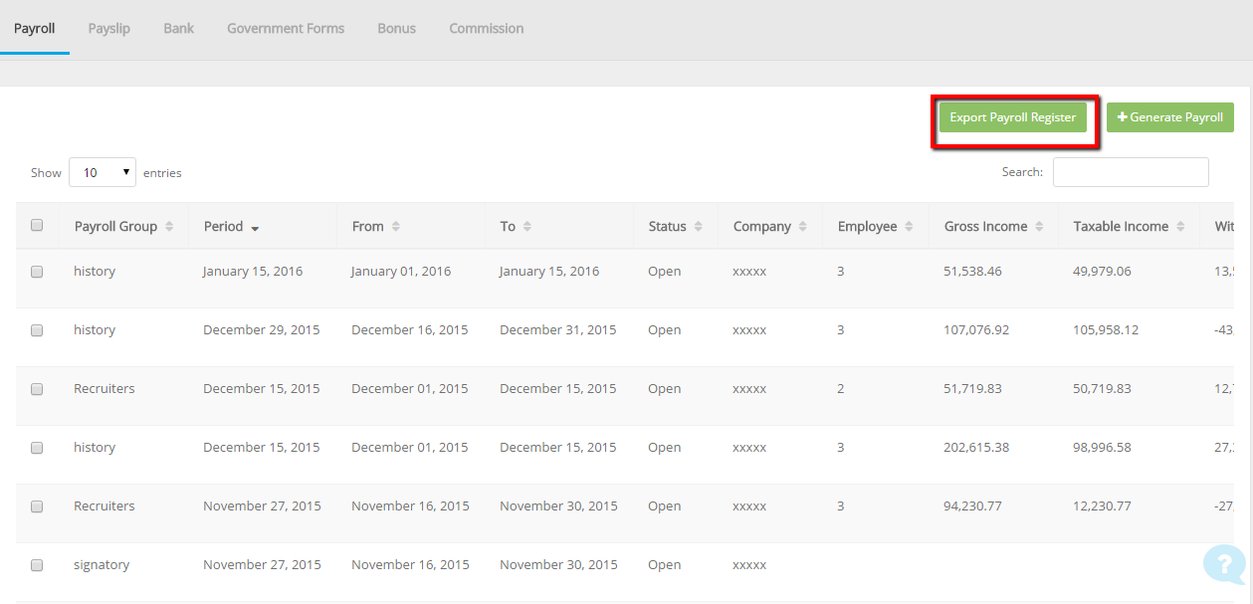Sort by Status column
The image size is (1253, 604).
[x=675, y=226]
